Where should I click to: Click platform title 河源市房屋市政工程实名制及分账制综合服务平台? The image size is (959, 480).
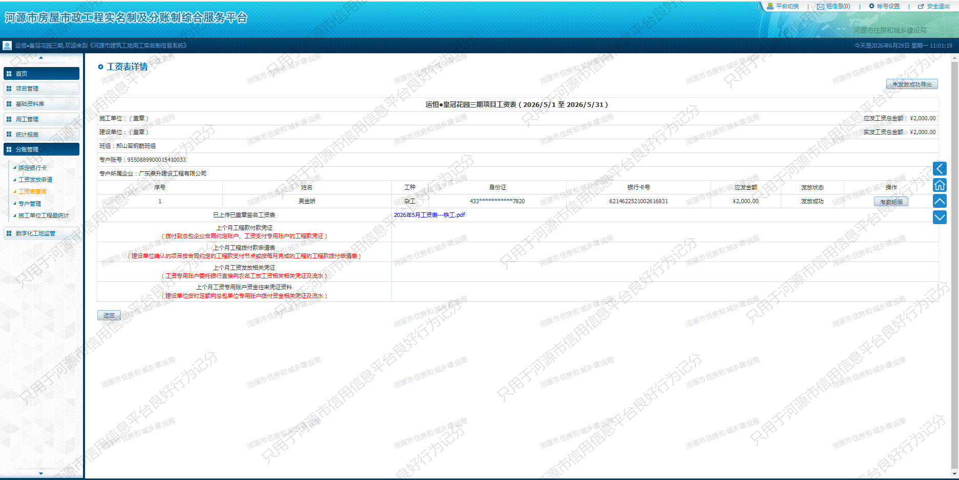click(x=126, y=18)
